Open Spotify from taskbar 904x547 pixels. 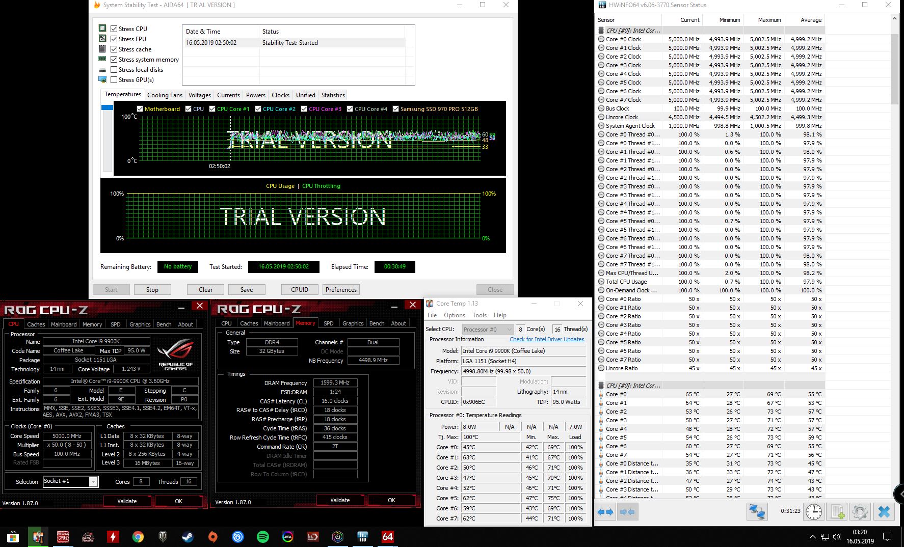click(x=262, y=537)
